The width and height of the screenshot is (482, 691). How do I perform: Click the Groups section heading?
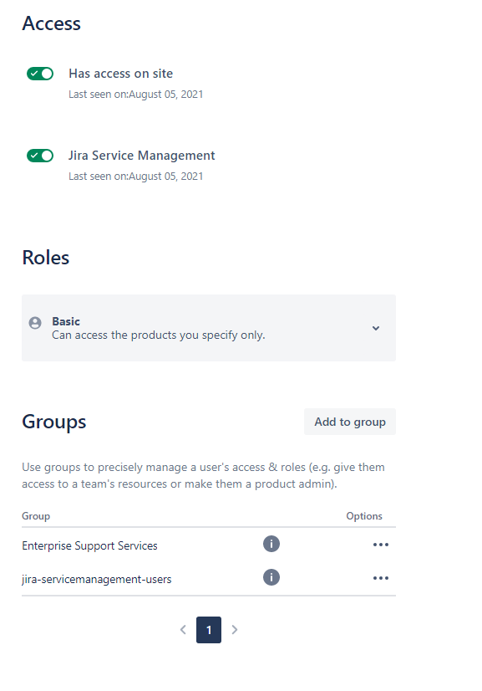click(54, 422)
